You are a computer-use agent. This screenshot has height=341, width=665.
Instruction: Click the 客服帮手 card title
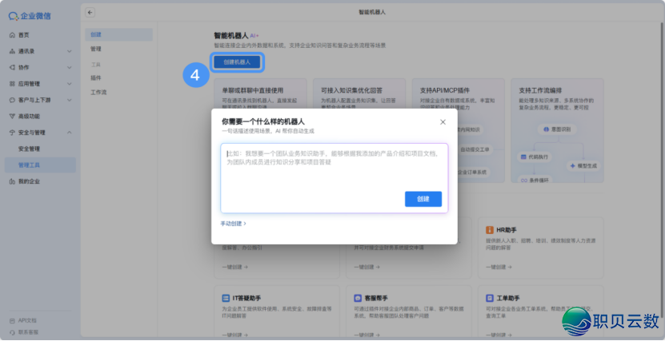376,298
